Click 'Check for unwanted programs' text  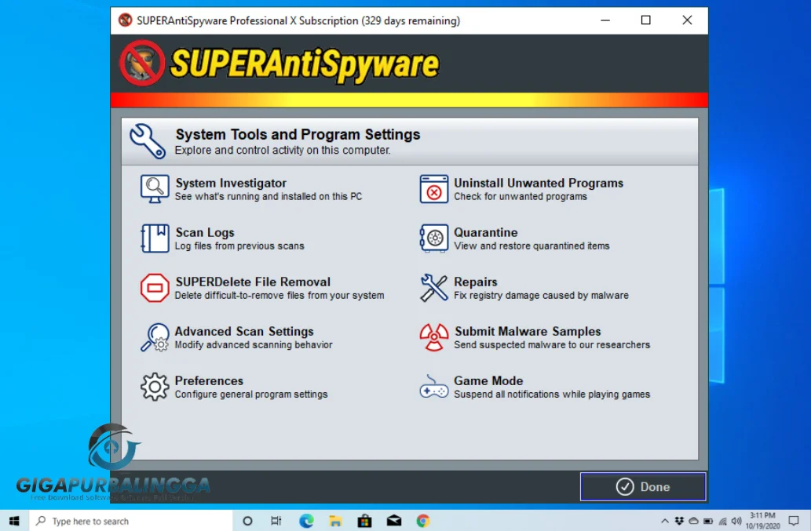pyautogui.click(x=521, y=196)
